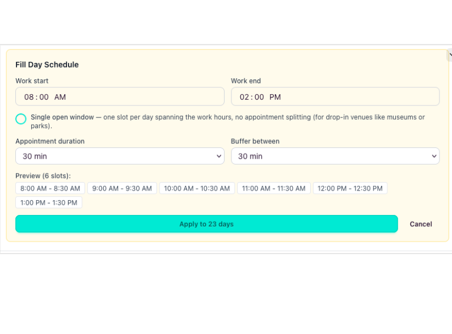452x334 pixels.
Task: Click the Work end time field
Action: point(335,96)
